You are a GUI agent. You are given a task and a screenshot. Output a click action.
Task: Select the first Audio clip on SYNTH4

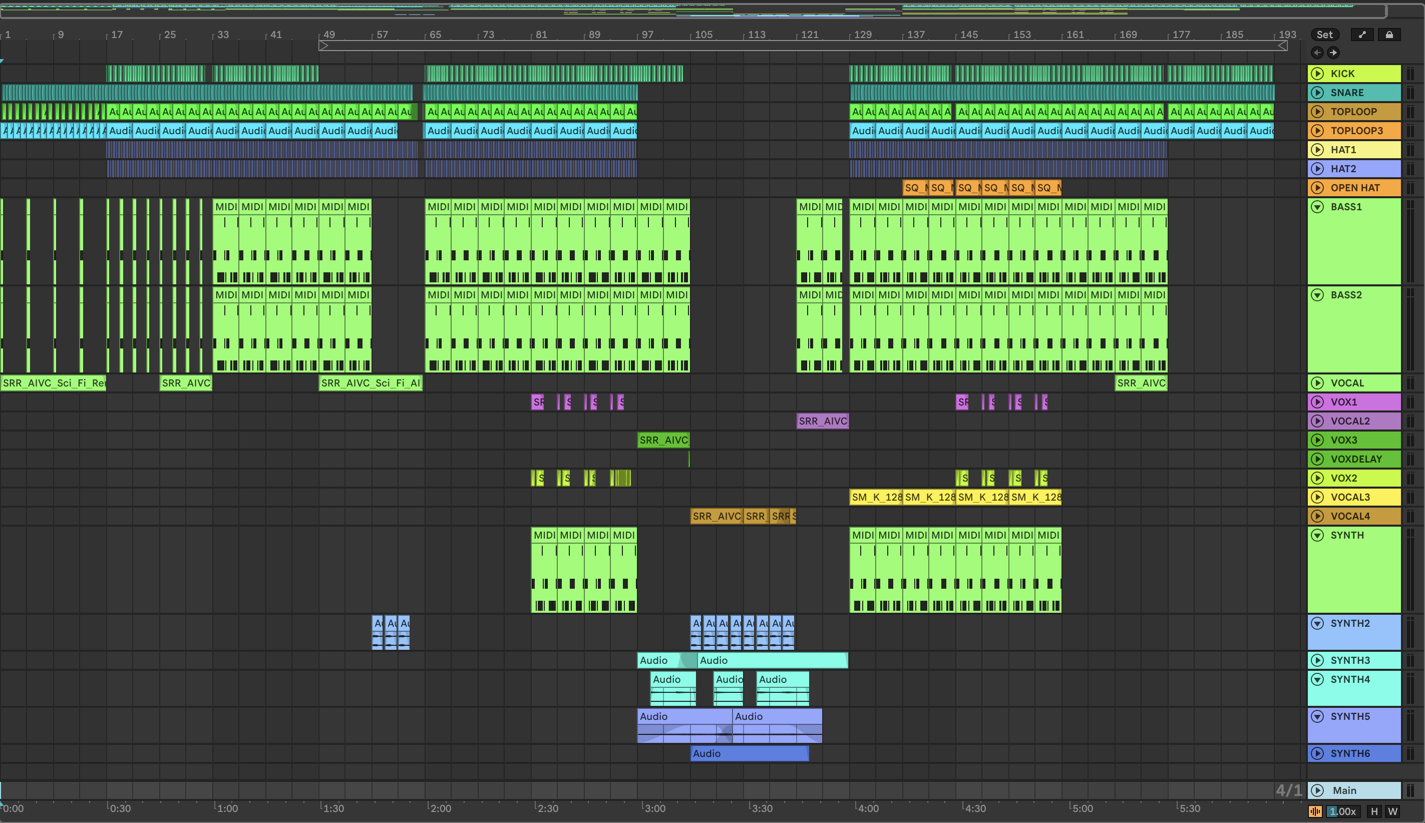[673, 688]
